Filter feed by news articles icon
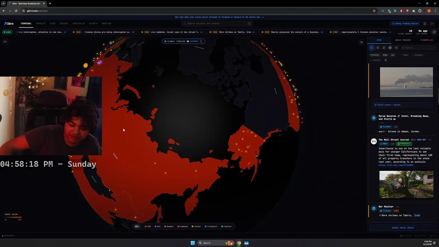Image resolution: width=439 pixels, height=247 pixels. tap(384, 48)
